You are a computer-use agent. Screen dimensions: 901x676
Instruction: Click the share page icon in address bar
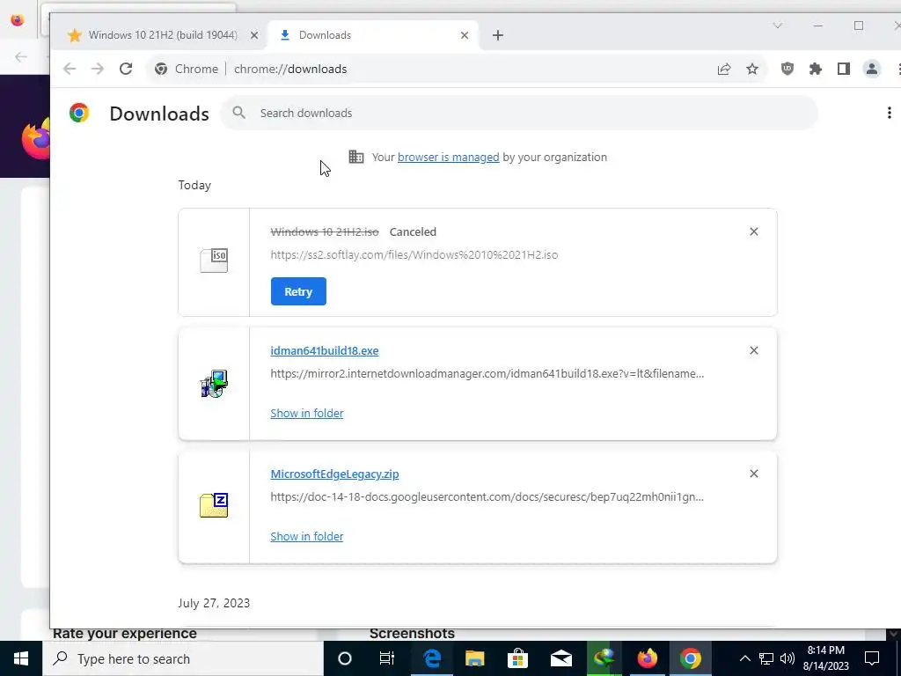point(724,69)
